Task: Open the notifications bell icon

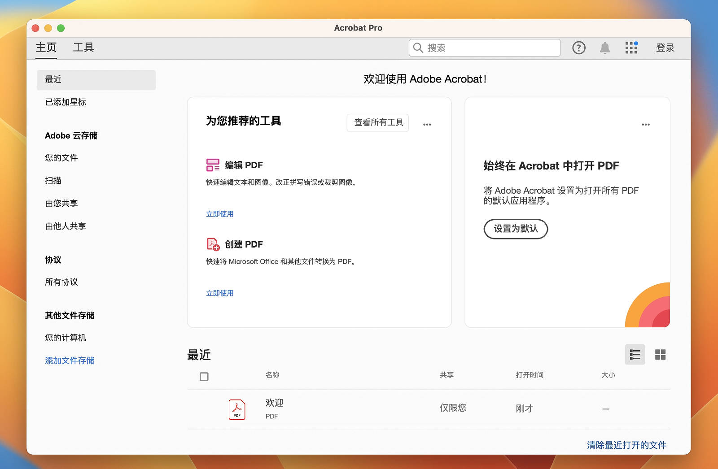Action: pos(605,48)
